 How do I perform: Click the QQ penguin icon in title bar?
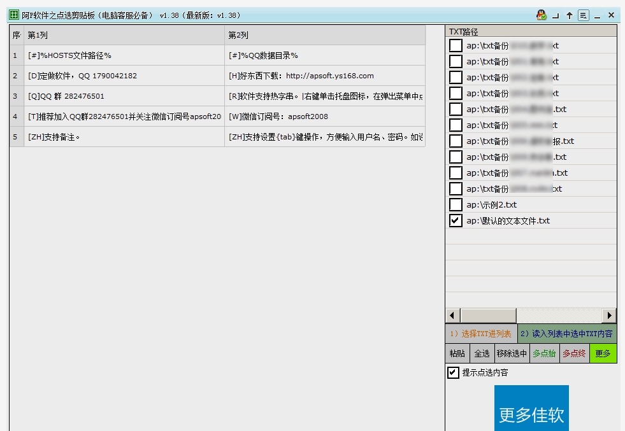coord(542,15)
